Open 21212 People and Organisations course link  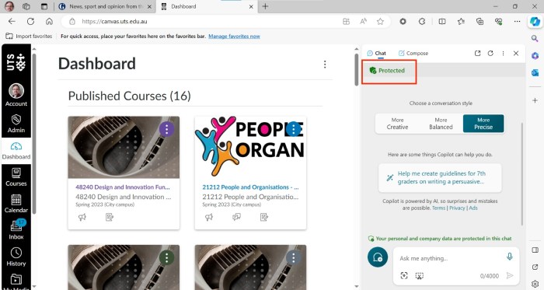click(x=250, y=187)
